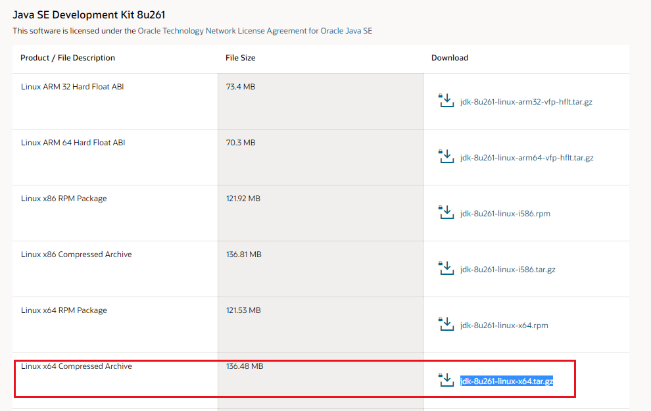Click download icon beside jdk-8u261-linux-i586.tar.gz
Screen dimensions: 651x411
point(446,268)
